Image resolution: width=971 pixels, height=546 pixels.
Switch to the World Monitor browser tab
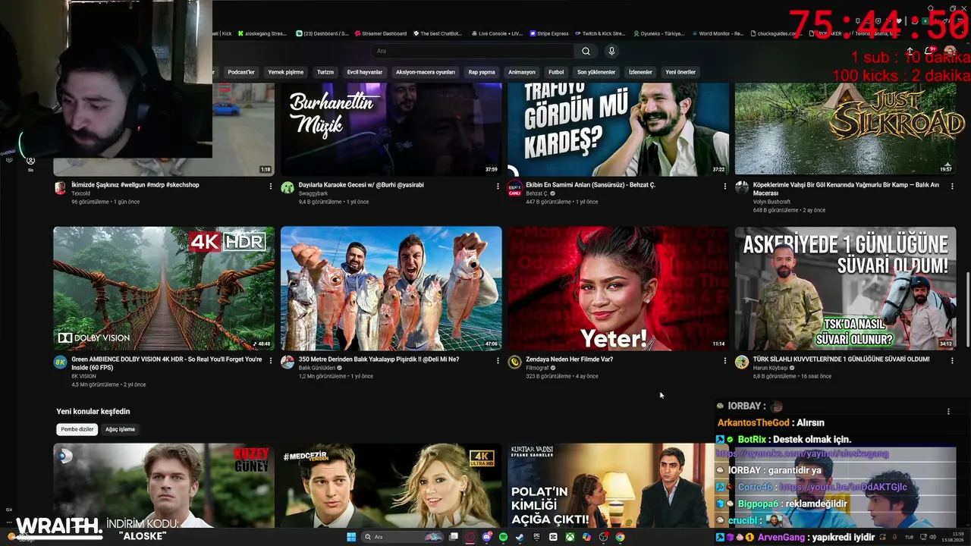[x=717, y=33]
